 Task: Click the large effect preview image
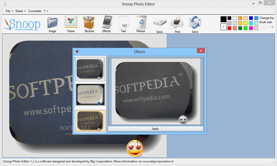[x=156, y=91]
